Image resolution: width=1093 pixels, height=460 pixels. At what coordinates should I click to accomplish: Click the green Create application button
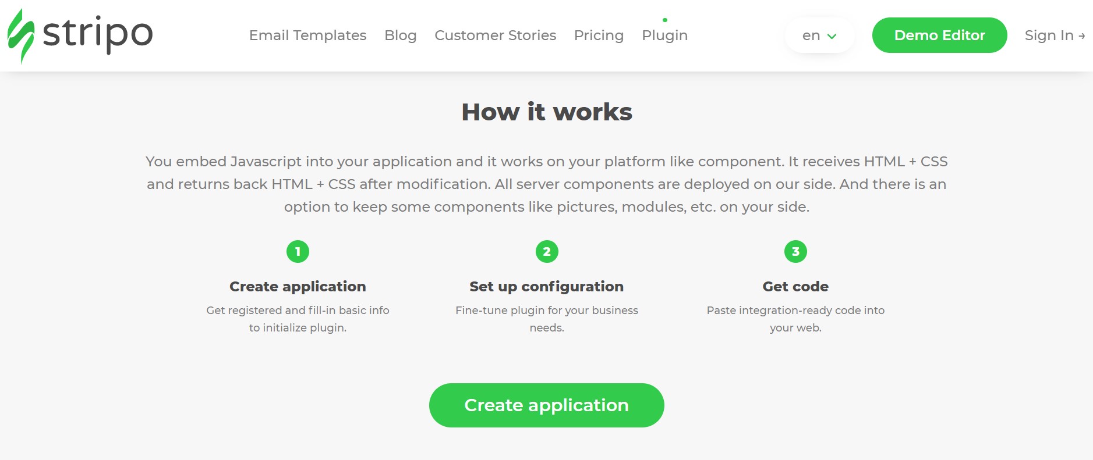[546, 405]
